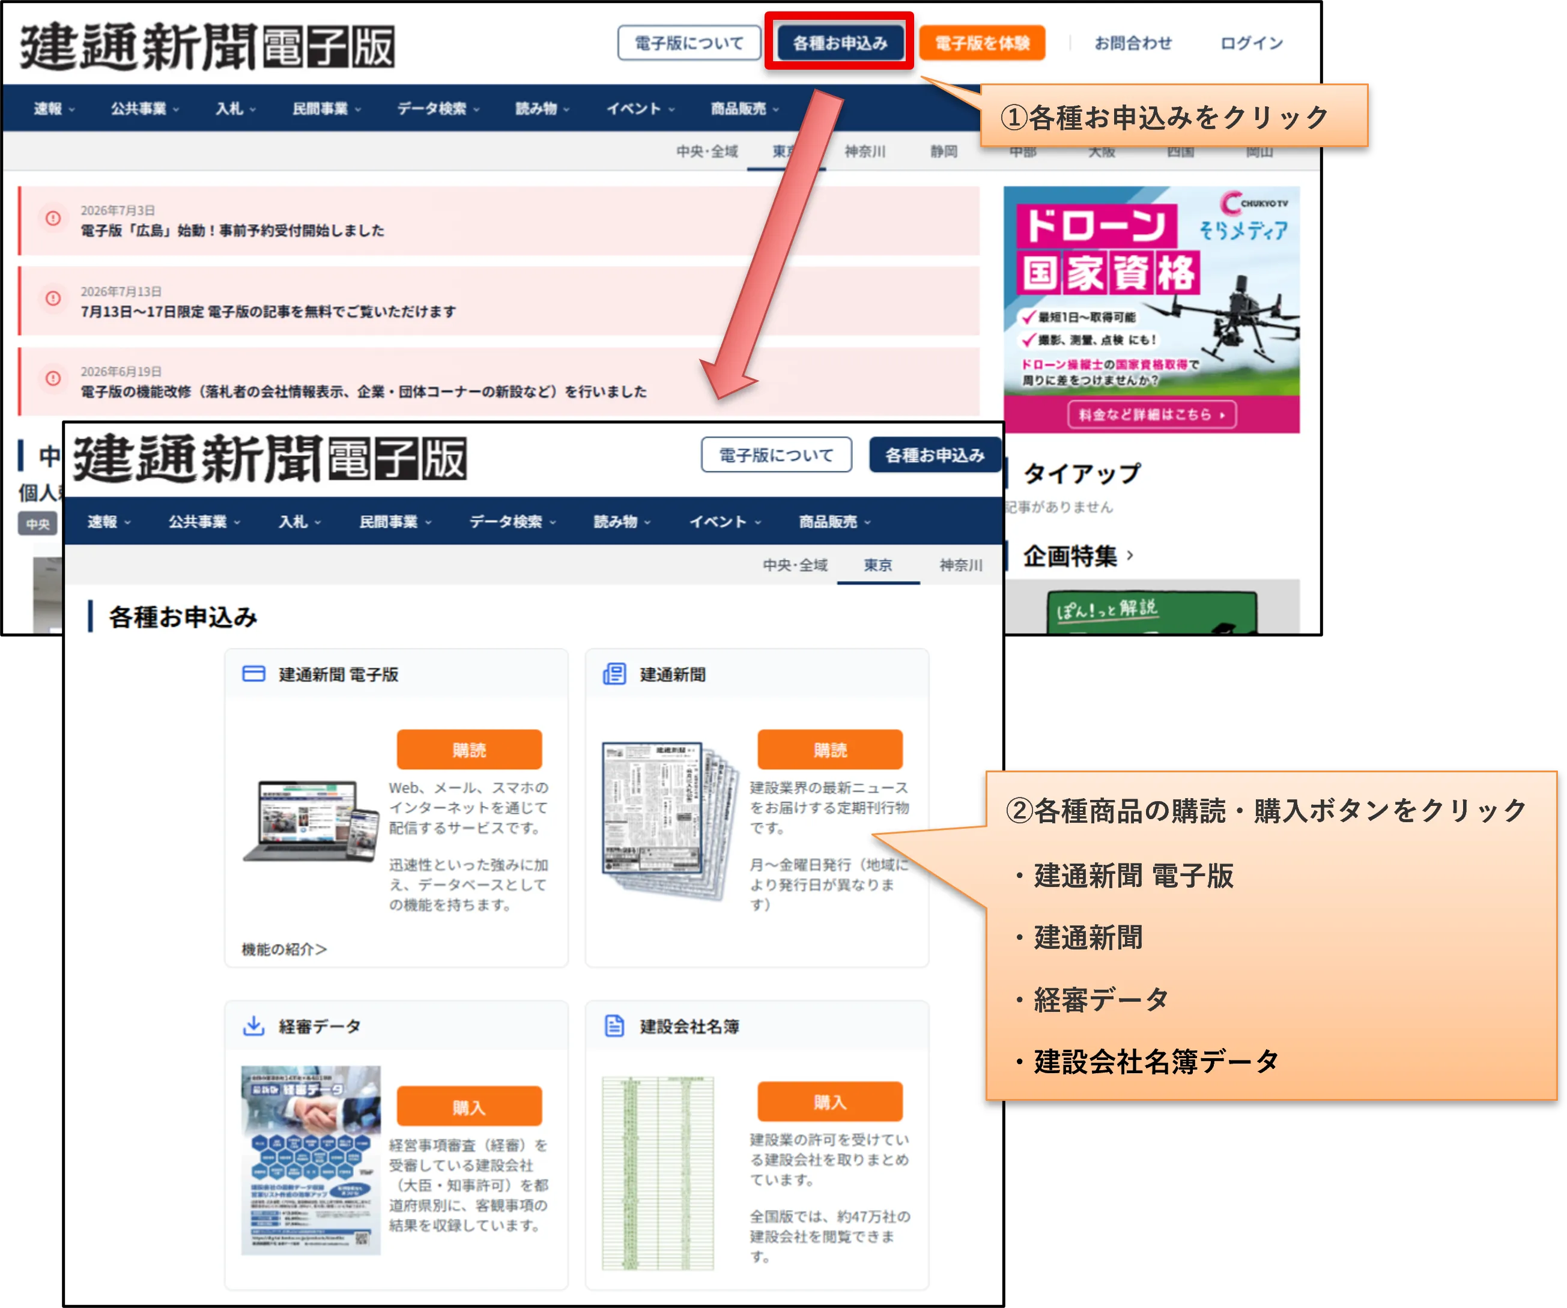Expand 民間事業 menu in top navigation bar

click(326, 109)
